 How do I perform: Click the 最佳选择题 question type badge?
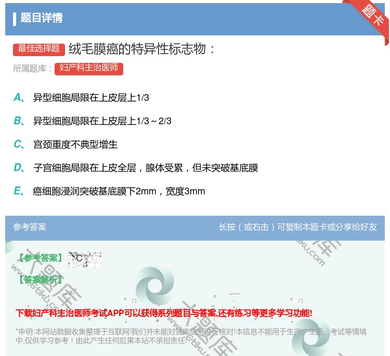coord(39,49)
